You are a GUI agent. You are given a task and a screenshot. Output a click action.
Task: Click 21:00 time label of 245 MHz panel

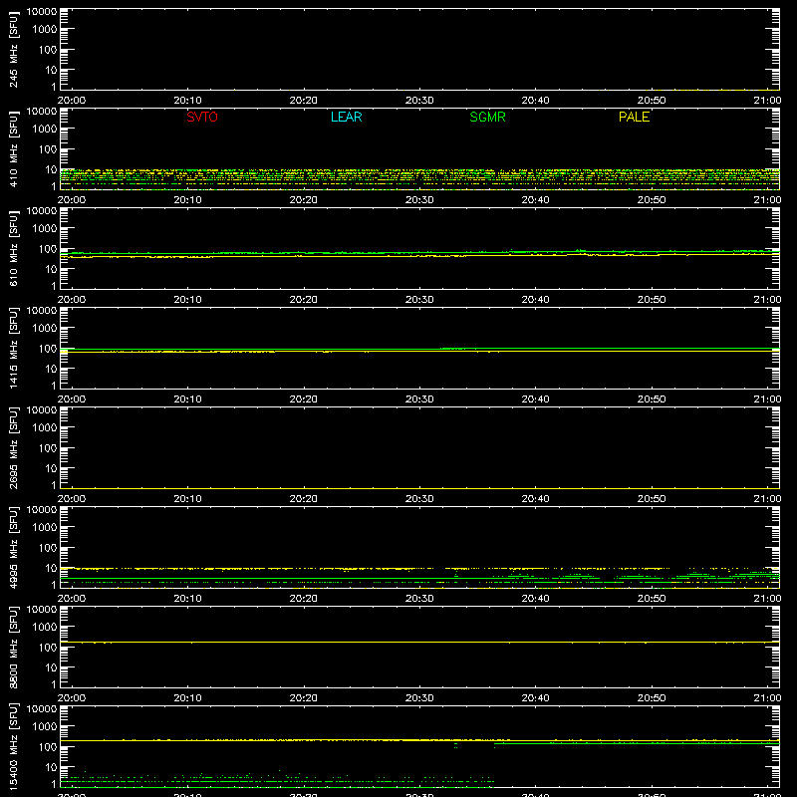(x=767, y=101)
